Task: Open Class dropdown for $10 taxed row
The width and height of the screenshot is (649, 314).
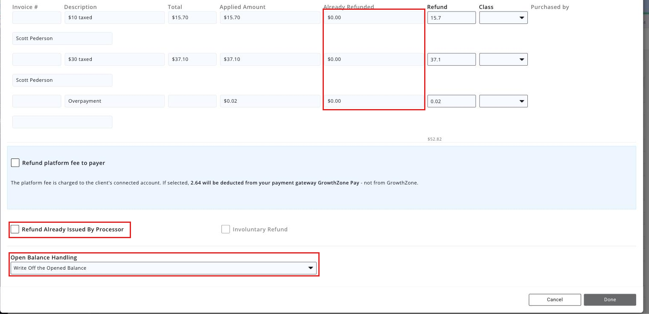Action: coord(503,17)
